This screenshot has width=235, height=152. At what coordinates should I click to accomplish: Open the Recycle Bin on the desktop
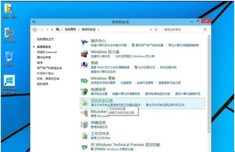pos(9,59)
